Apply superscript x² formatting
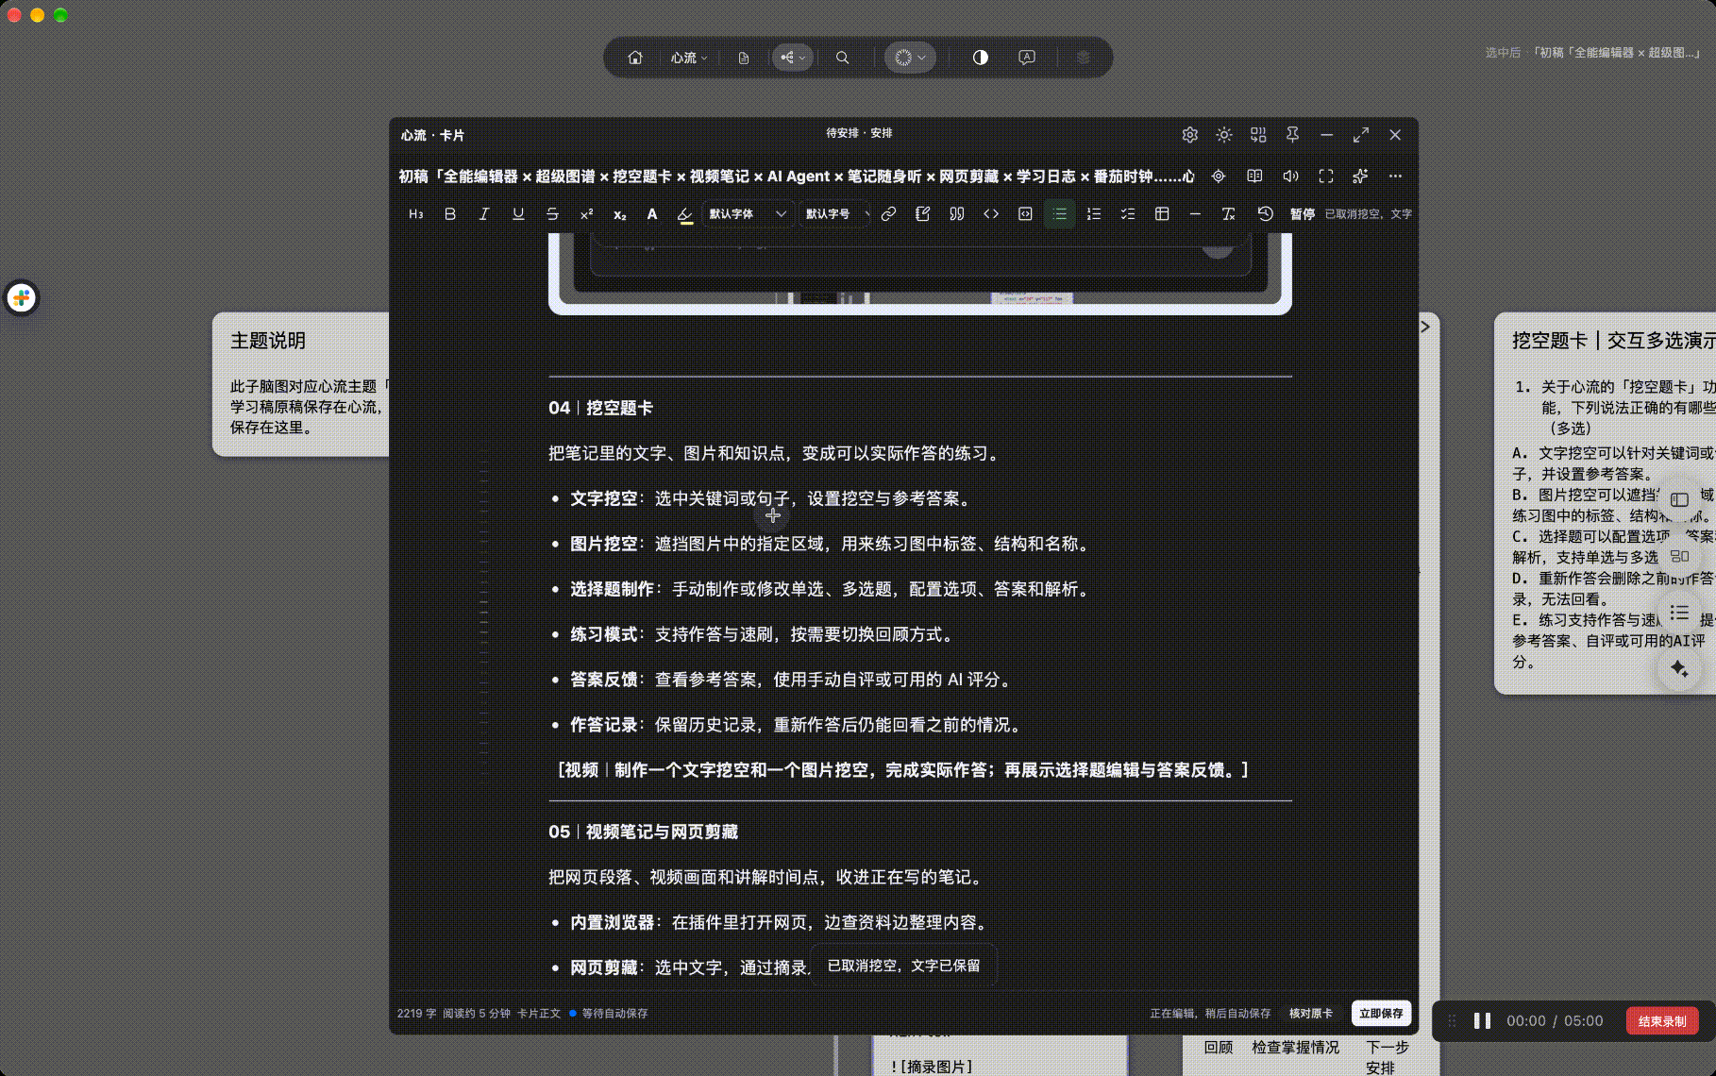 (586, 214)
